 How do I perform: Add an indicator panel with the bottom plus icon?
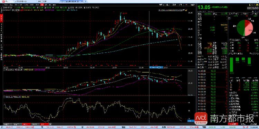pyautogui.click(x=50, y=124)
